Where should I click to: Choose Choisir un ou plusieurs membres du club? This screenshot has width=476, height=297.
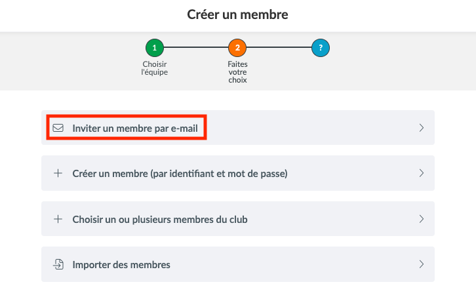pos(238,218)
